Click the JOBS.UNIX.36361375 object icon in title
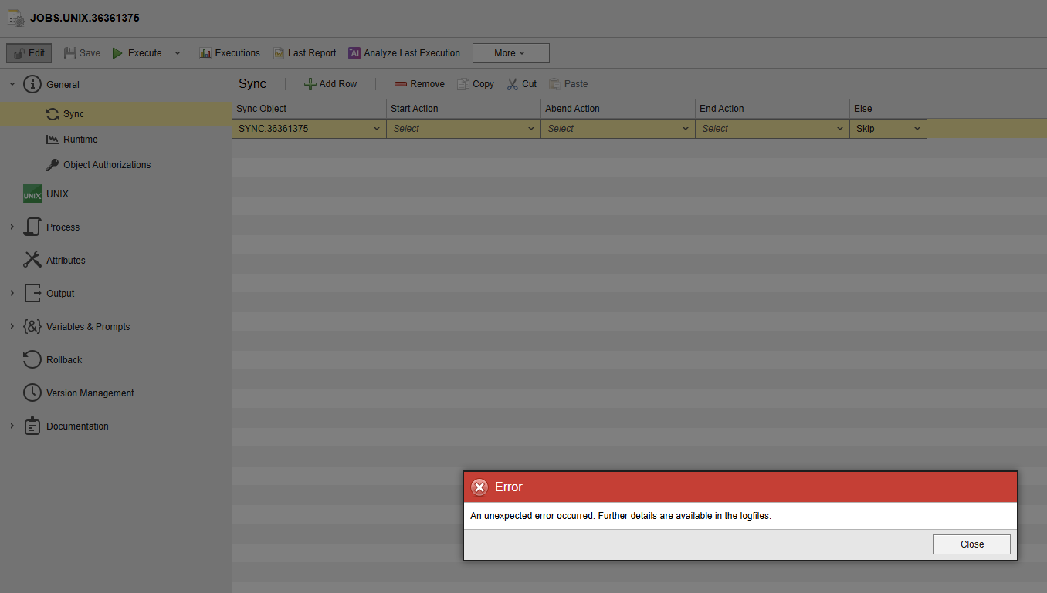1047x593 pixels. coord(15,18)
